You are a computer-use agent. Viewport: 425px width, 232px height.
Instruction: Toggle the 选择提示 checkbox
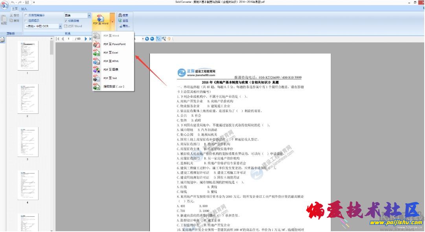click(26, 20)
